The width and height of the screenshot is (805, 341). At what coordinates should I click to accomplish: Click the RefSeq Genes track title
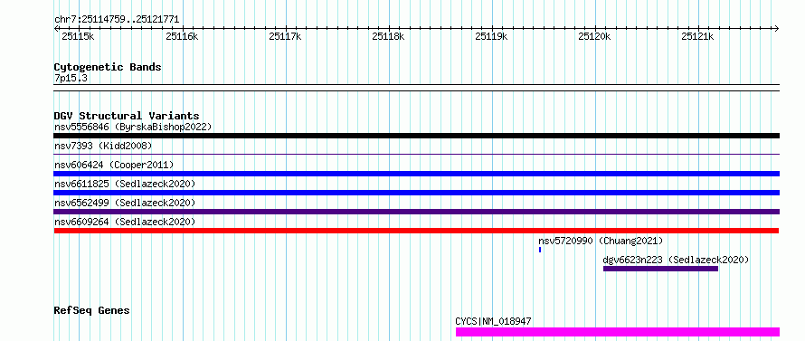[x=91, y=310]
